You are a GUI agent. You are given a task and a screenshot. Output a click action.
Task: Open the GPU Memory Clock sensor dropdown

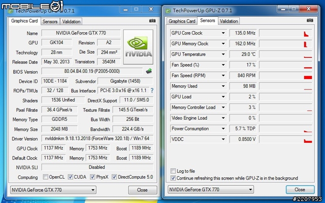(x=223, y=44)
